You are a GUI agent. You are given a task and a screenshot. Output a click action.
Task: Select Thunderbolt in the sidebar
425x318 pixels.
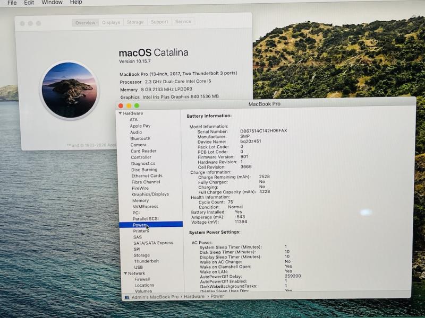click(147, 261)
